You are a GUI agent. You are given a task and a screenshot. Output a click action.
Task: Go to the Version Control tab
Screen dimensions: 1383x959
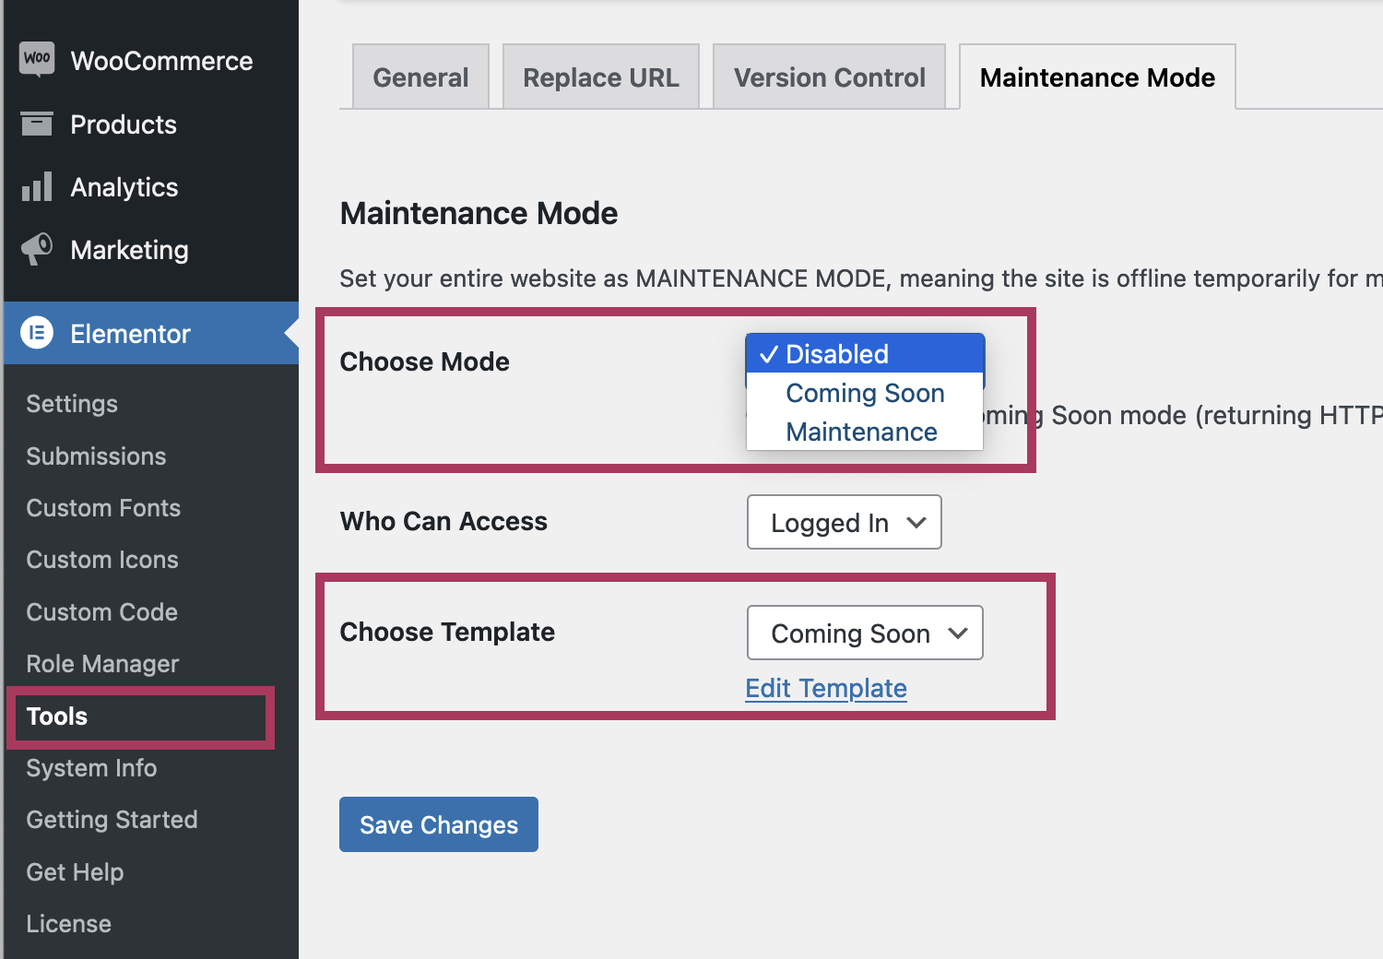click(x=829, y=77)
